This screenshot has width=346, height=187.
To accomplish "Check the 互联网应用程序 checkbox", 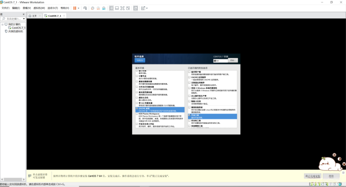I will pyautogui.click(x=189, y=83).
